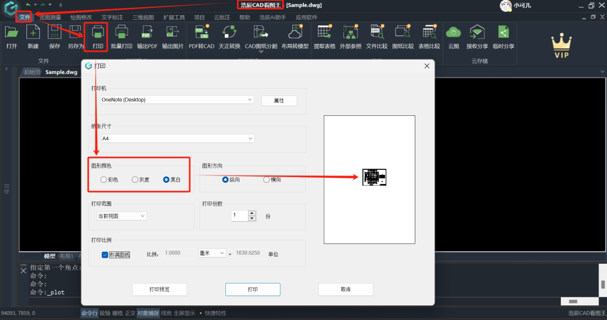Expand the redo history dropdown arrow
This screenshot has height=320, width=607.
(x=50, y=4)
